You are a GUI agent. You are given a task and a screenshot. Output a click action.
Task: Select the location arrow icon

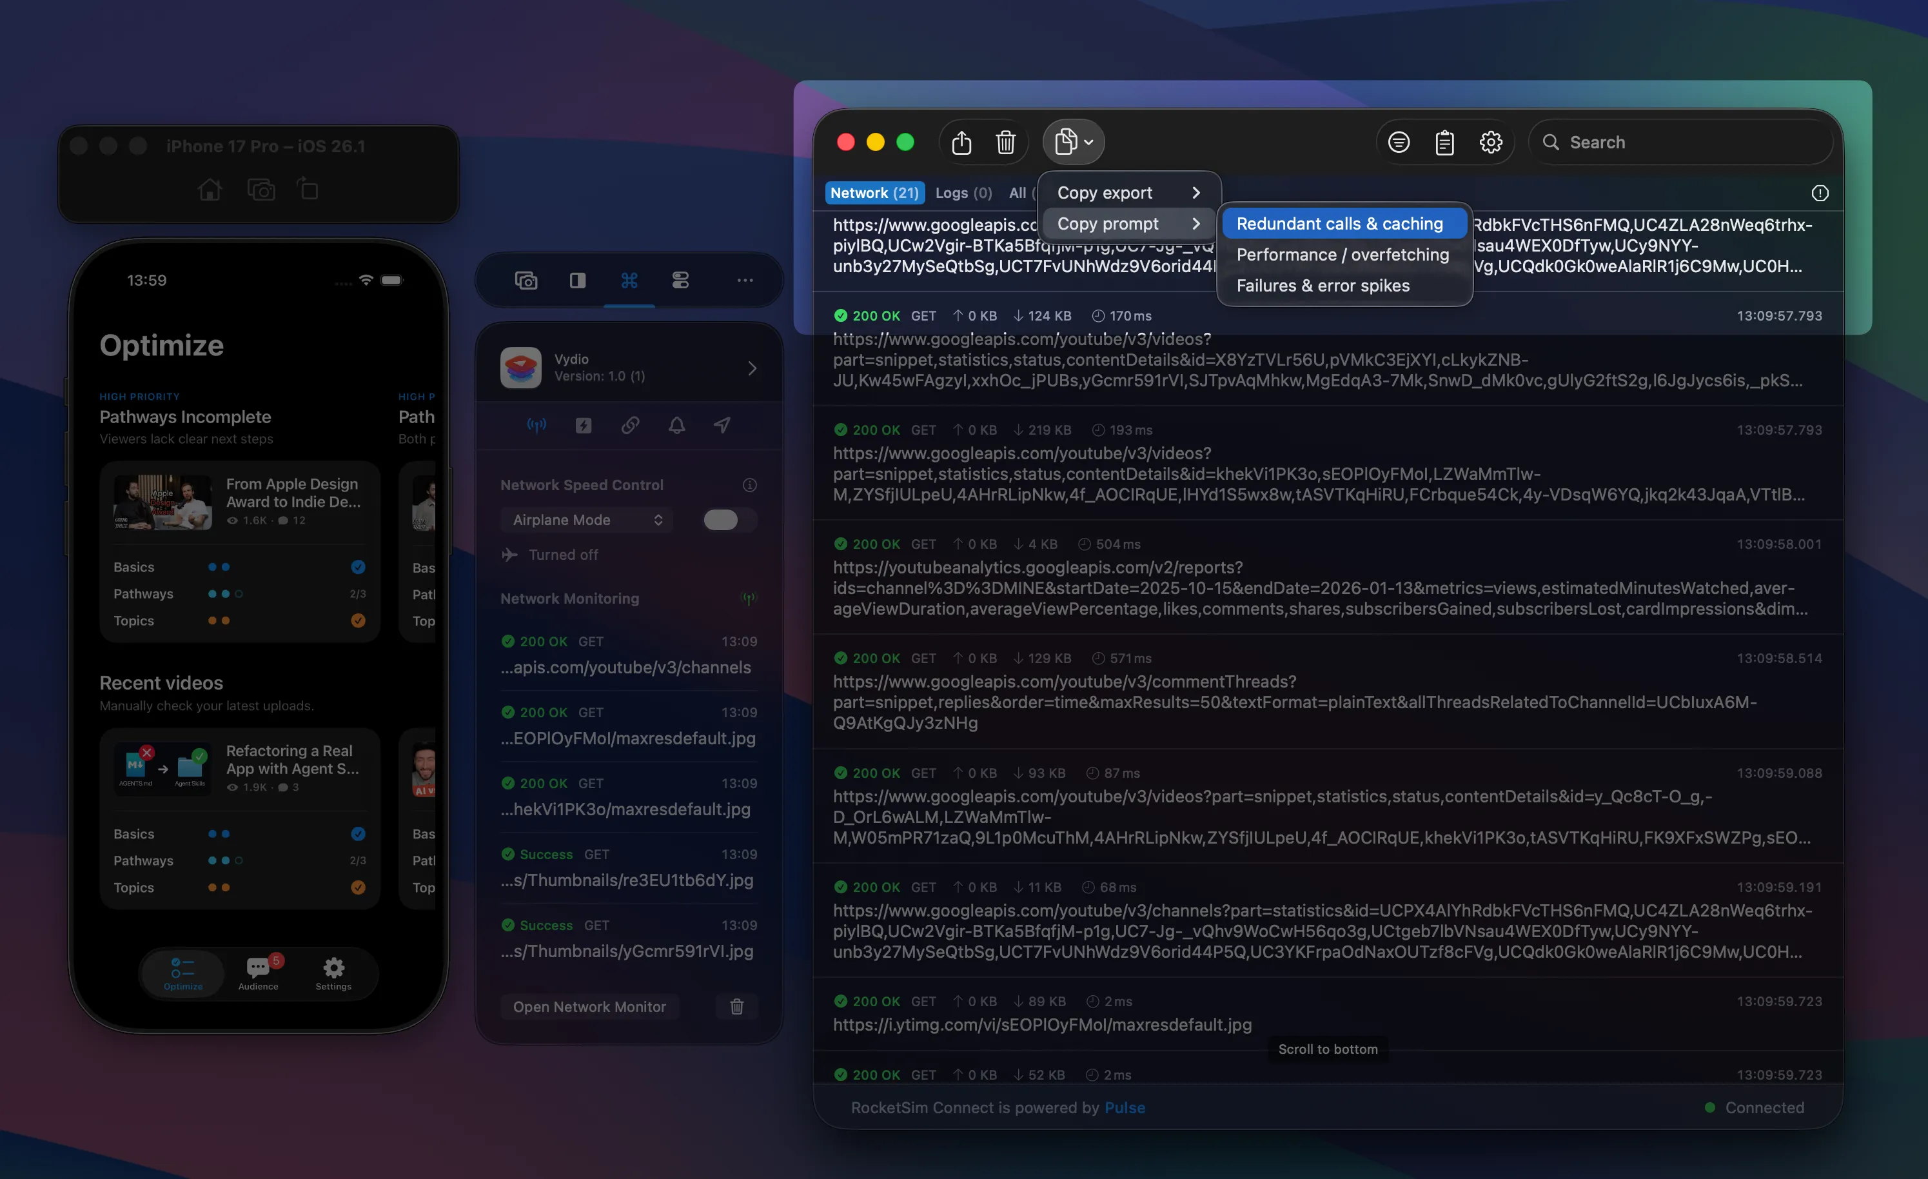tap(722, 425)
